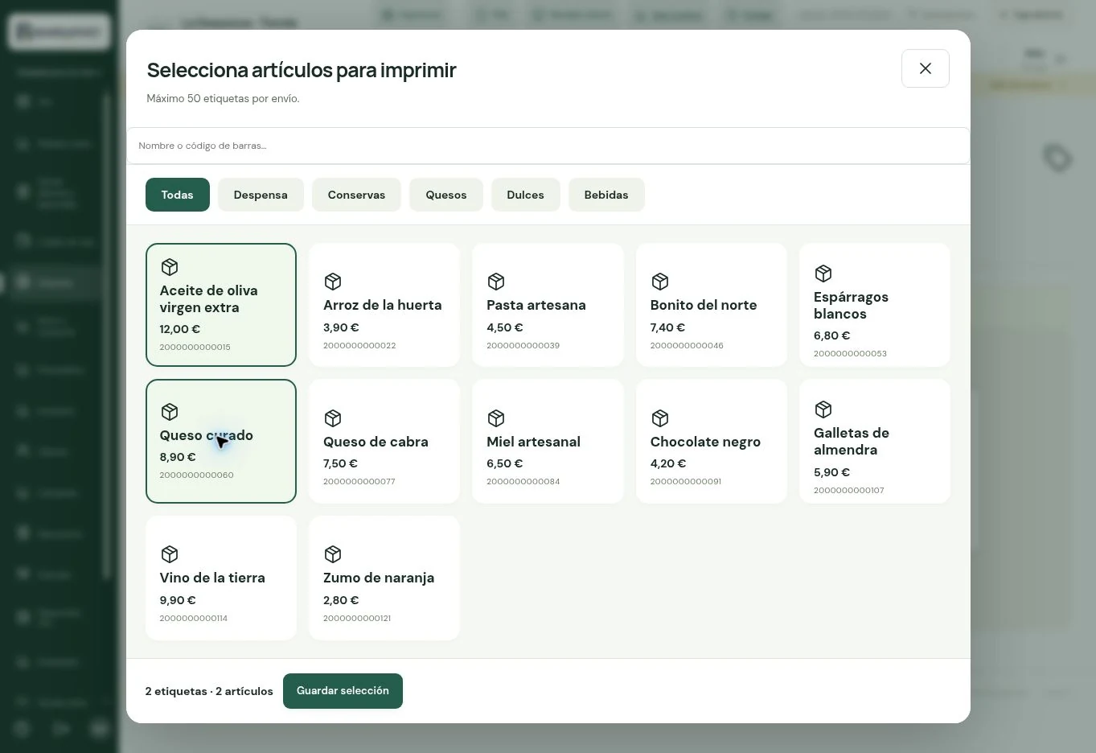Viewport: 1096px width, 753px height.
Task: Click the box icon on Zumo de naranja
Action: pyautogui.click(x=333, y=554)
